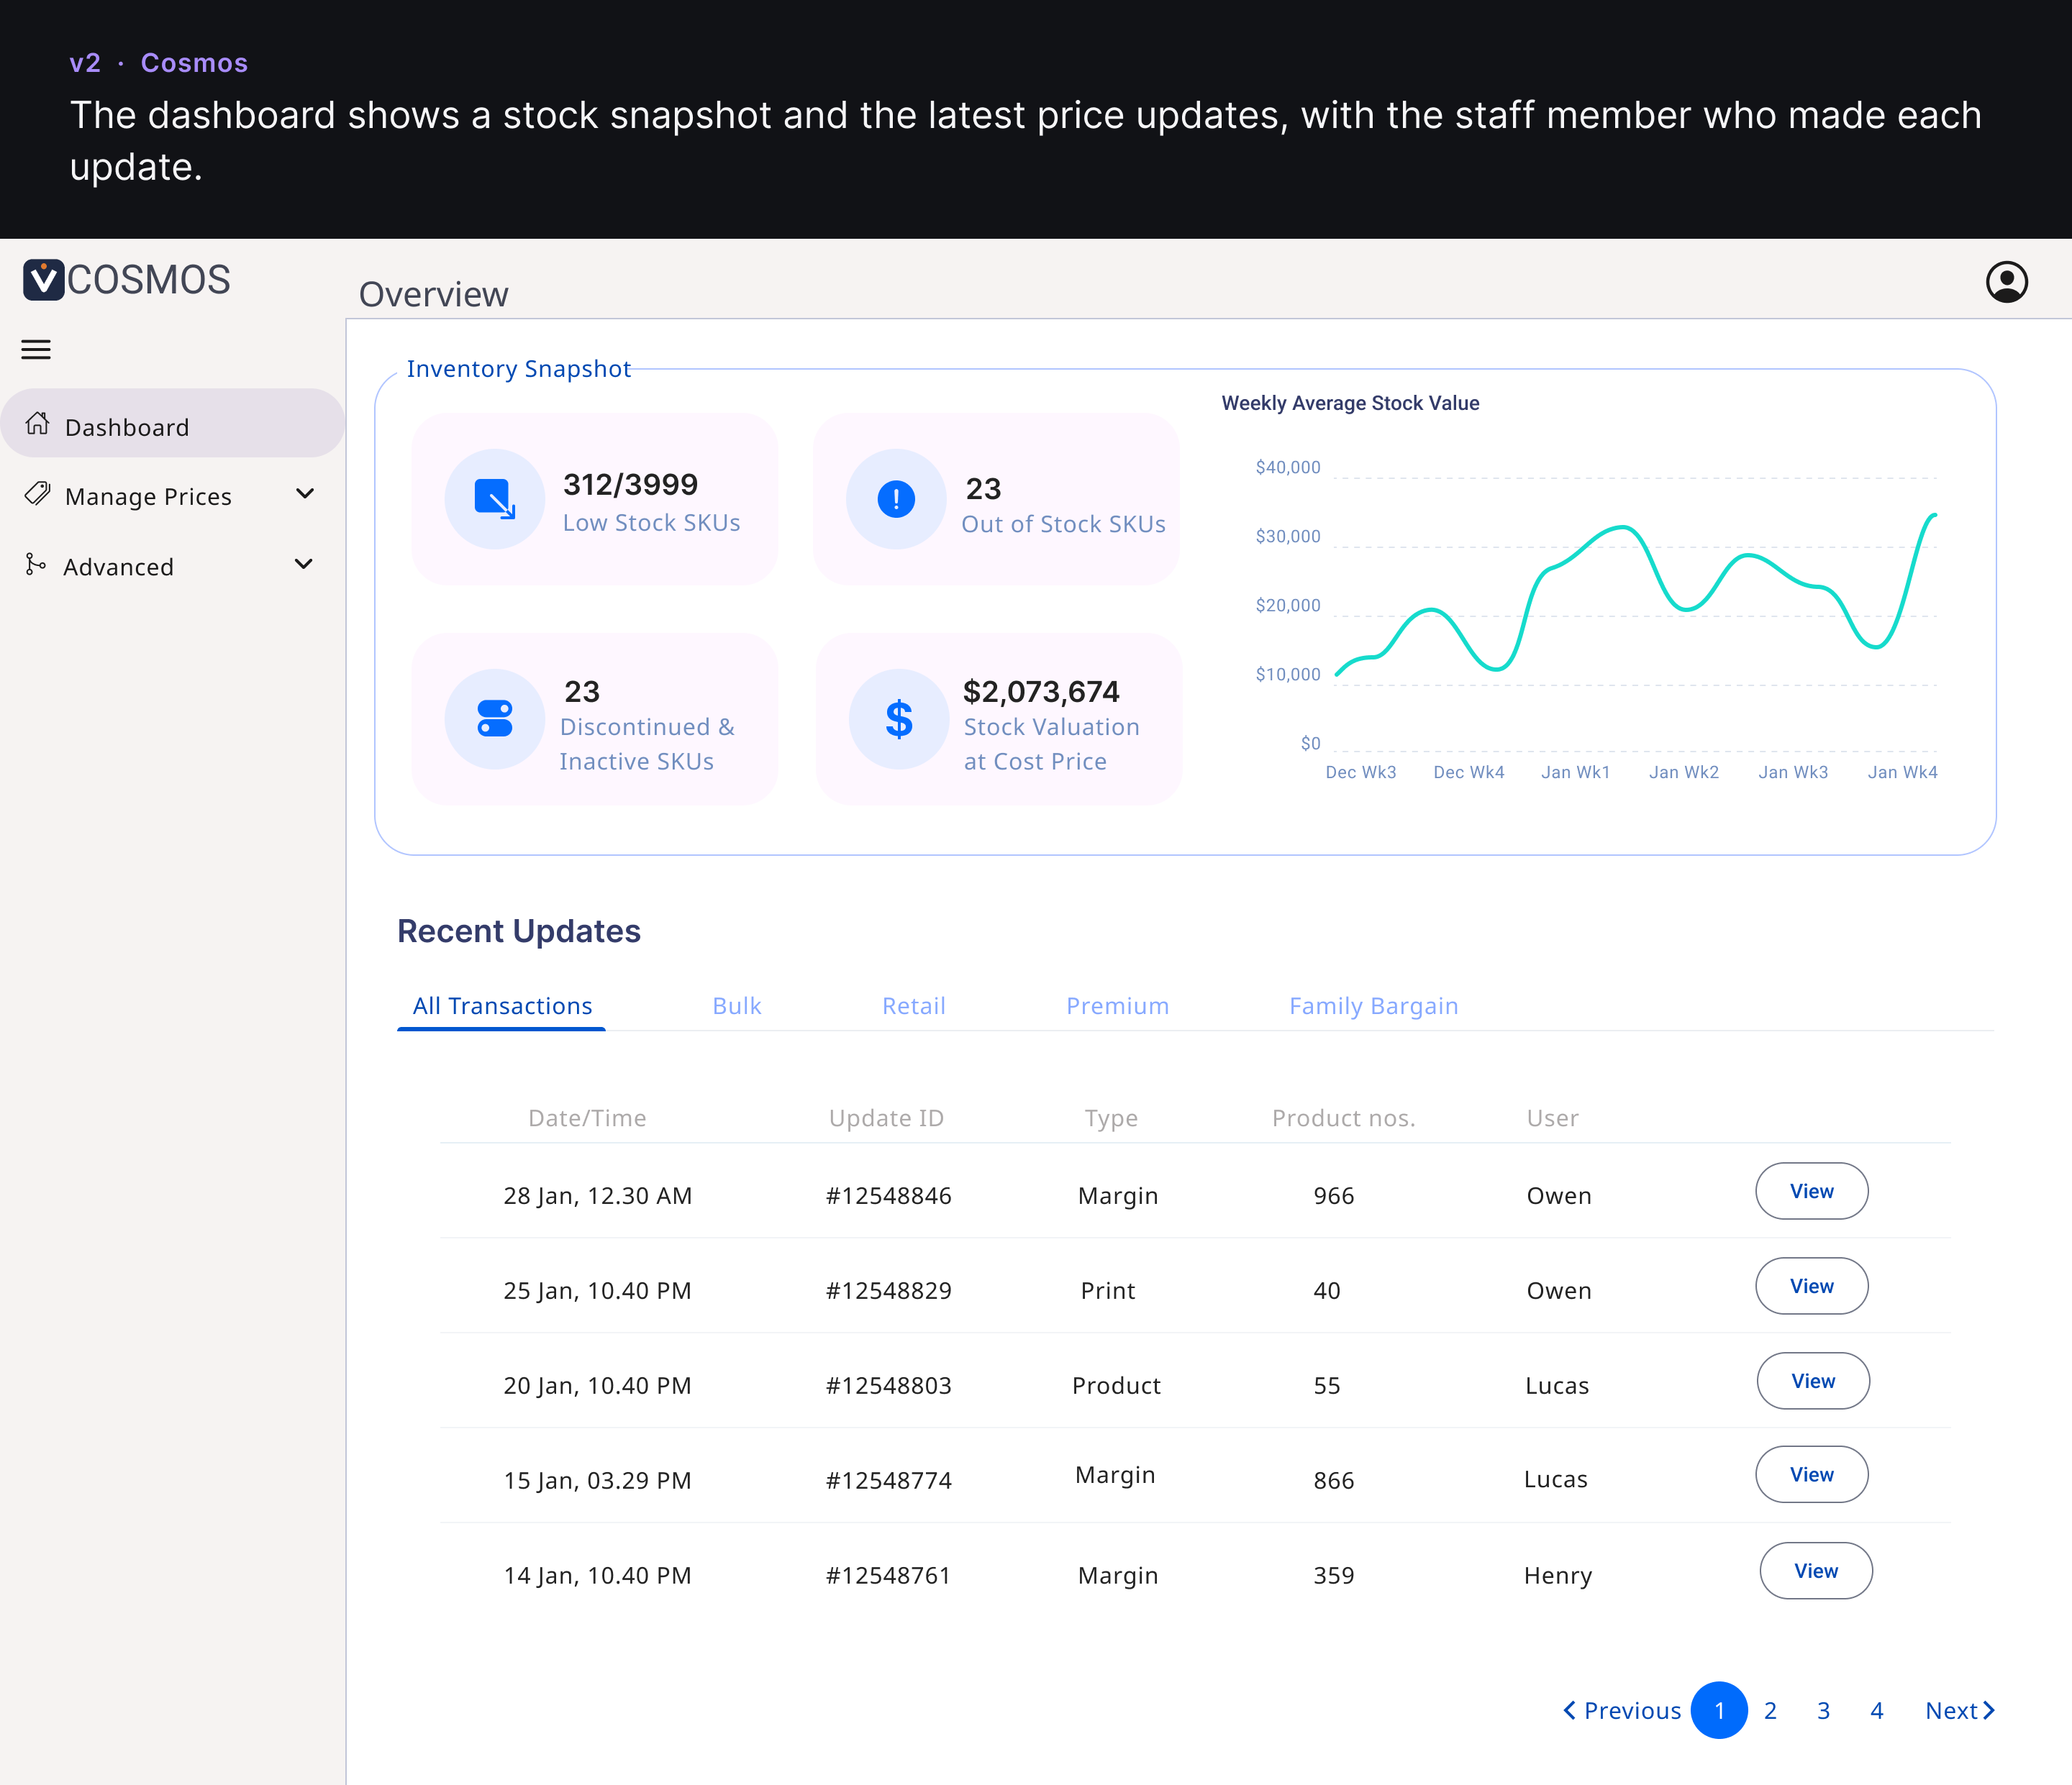Click the Advanced branch icon

point(36,565)
